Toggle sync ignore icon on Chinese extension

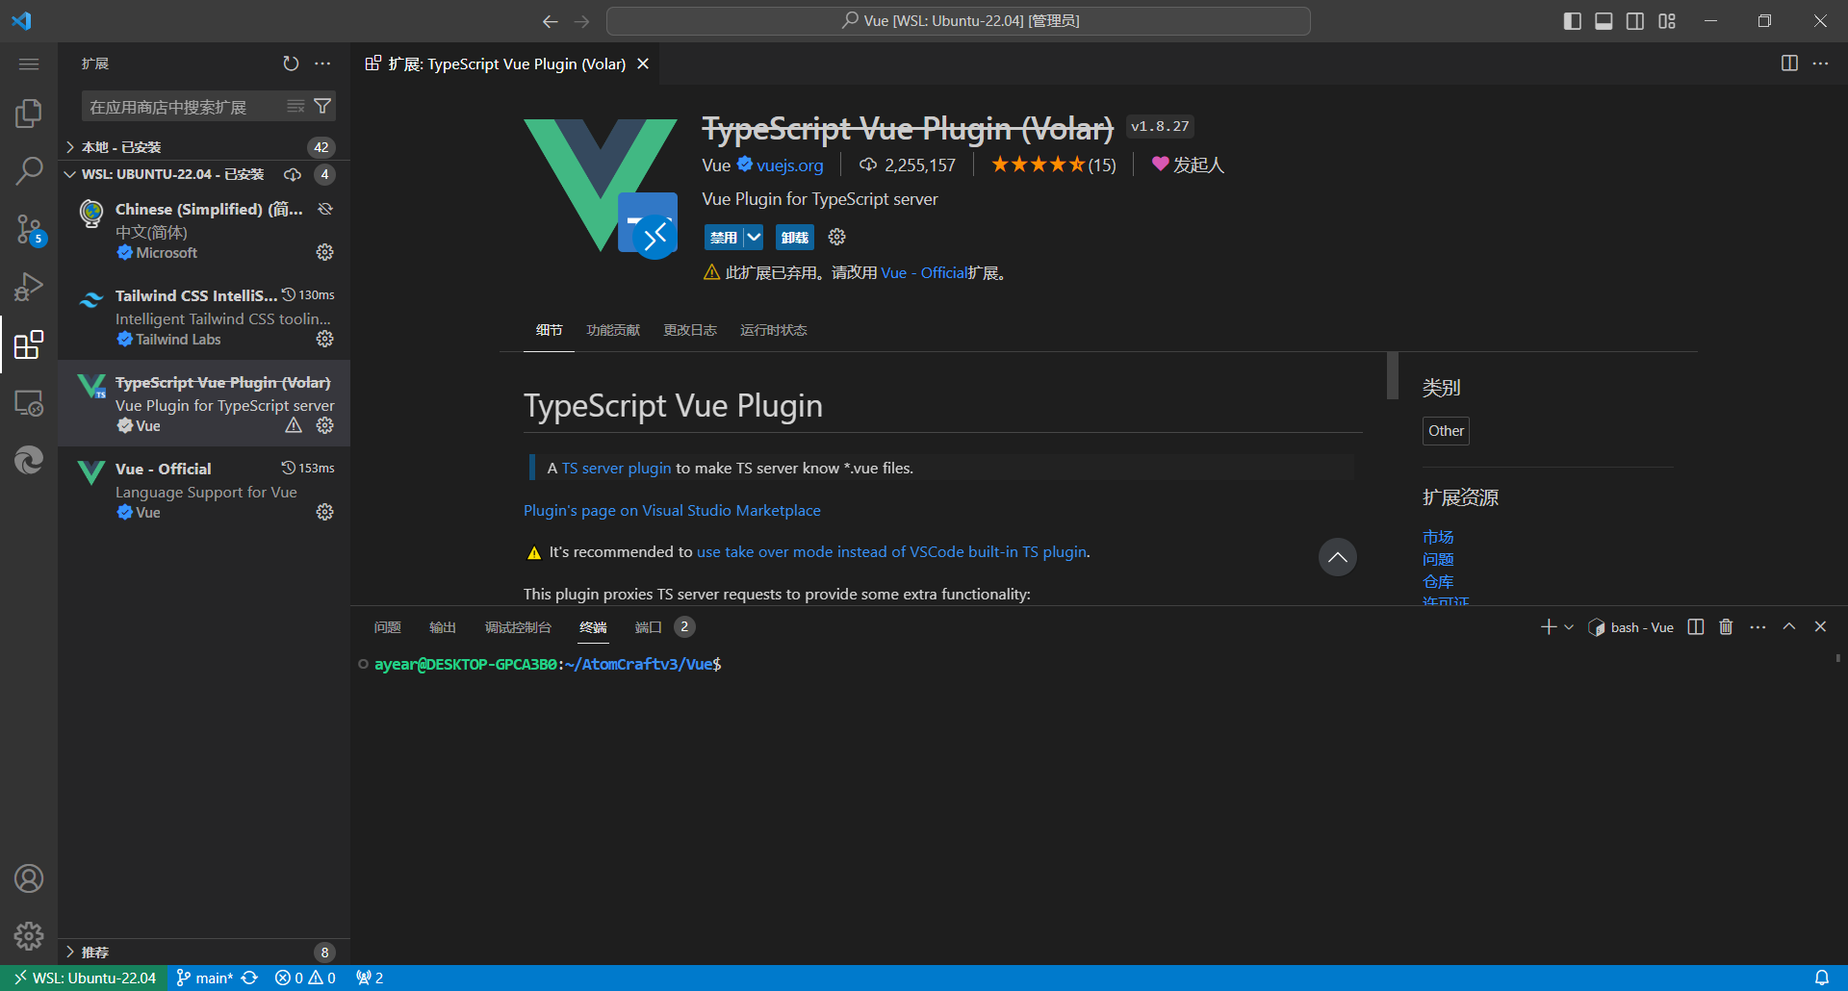(325, 209)
